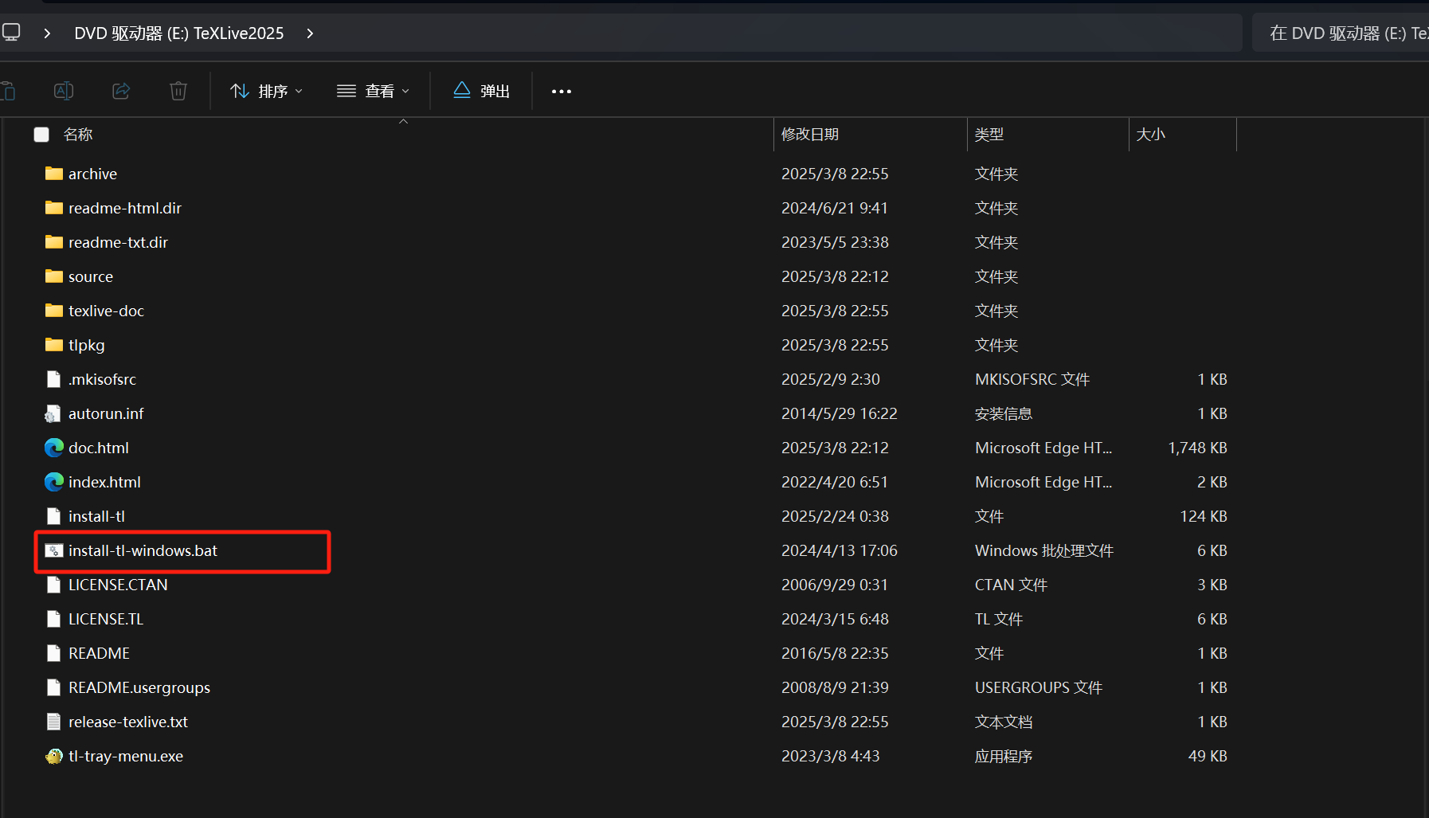Click the release-texlive.txt document icon
Image resolution: width=1429 pixels, height=818 pixels.
(x=54, y=722)
